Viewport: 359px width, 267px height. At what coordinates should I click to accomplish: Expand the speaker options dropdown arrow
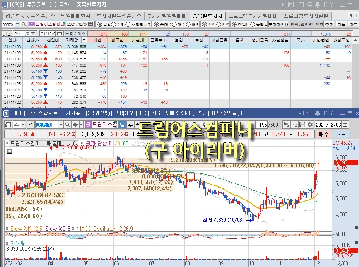(x=81, y=125)
